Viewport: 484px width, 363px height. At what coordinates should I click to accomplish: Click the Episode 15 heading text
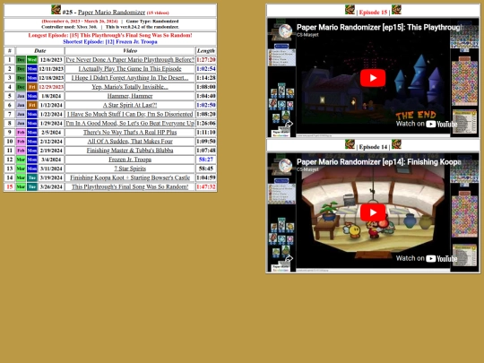click(373, 13)
